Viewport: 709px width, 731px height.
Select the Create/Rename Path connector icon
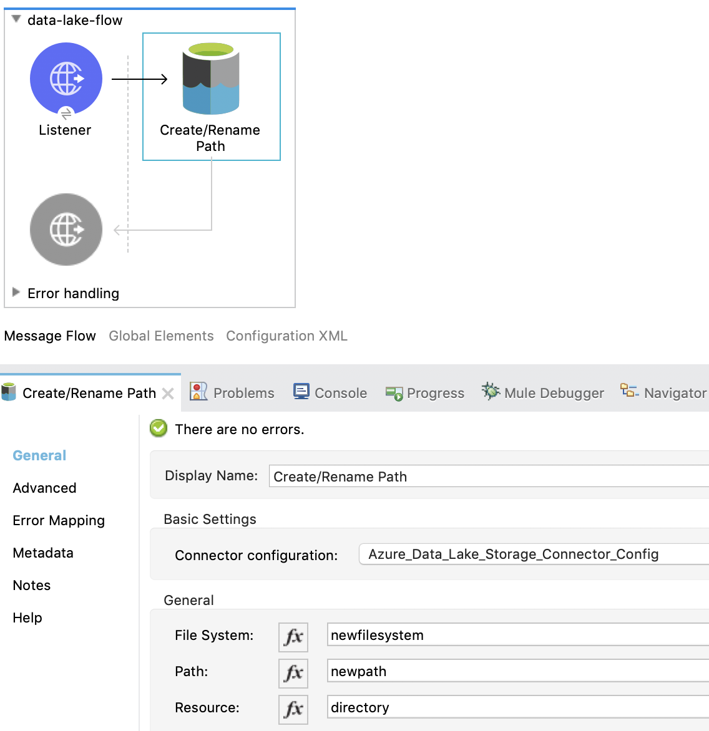pos(211,78)
